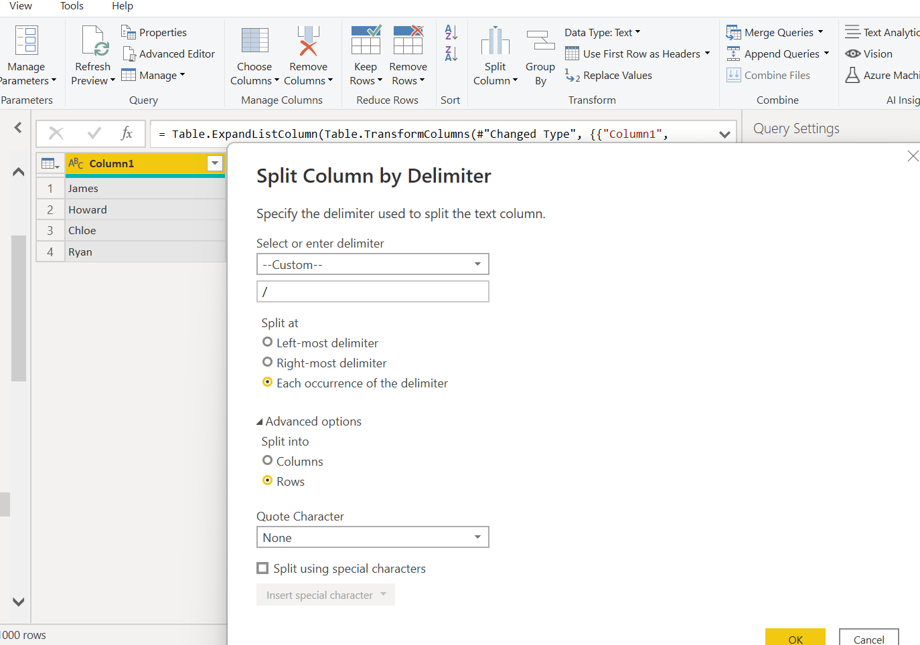
Task: Expand the formula bar chevron
Action: (x=724, y=134)
